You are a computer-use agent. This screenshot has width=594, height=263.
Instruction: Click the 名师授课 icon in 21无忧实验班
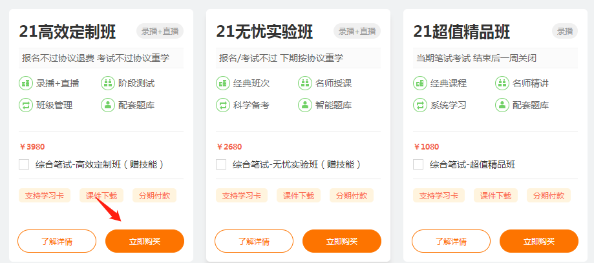pos(305,83)
